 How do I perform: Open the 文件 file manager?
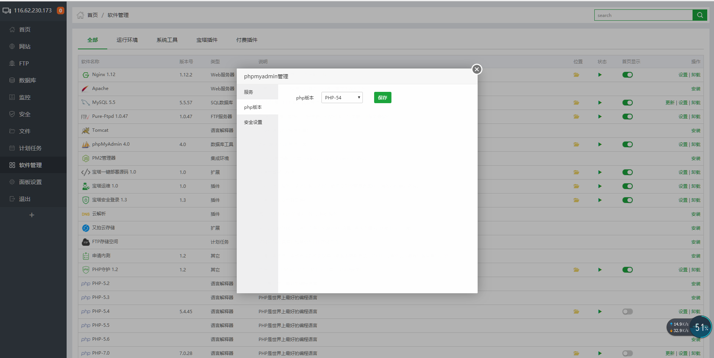tap(24, 131)
